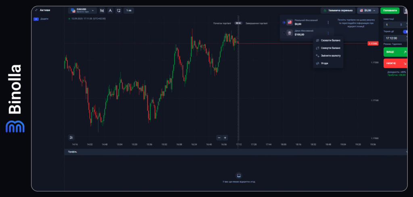Toggle the Термін дії switch
The width and height of the screenshot is (413, 197).
tap(405, 31)
